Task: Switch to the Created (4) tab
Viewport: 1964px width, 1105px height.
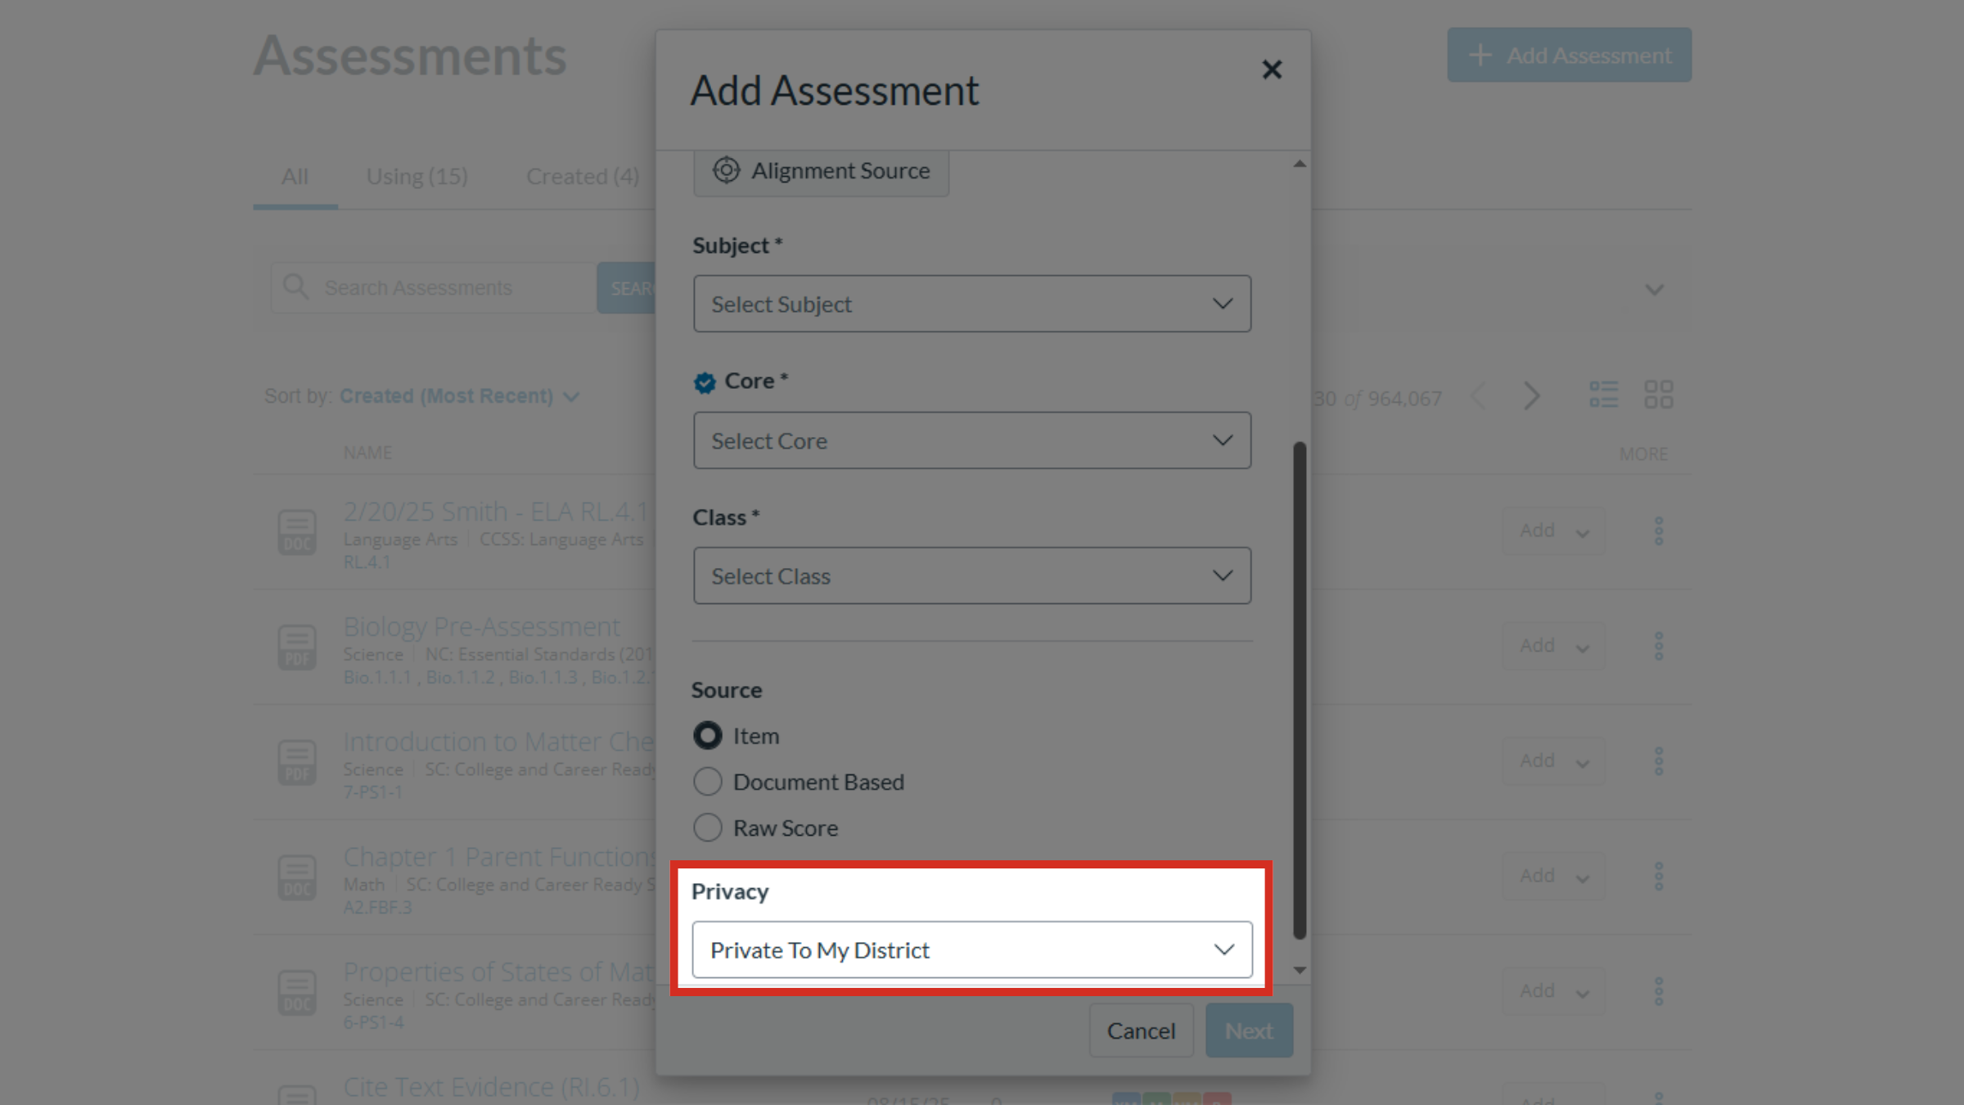Action: pos(583,177)
